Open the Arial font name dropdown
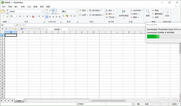This screenshot has width=181, height=106. pos(43,12)
